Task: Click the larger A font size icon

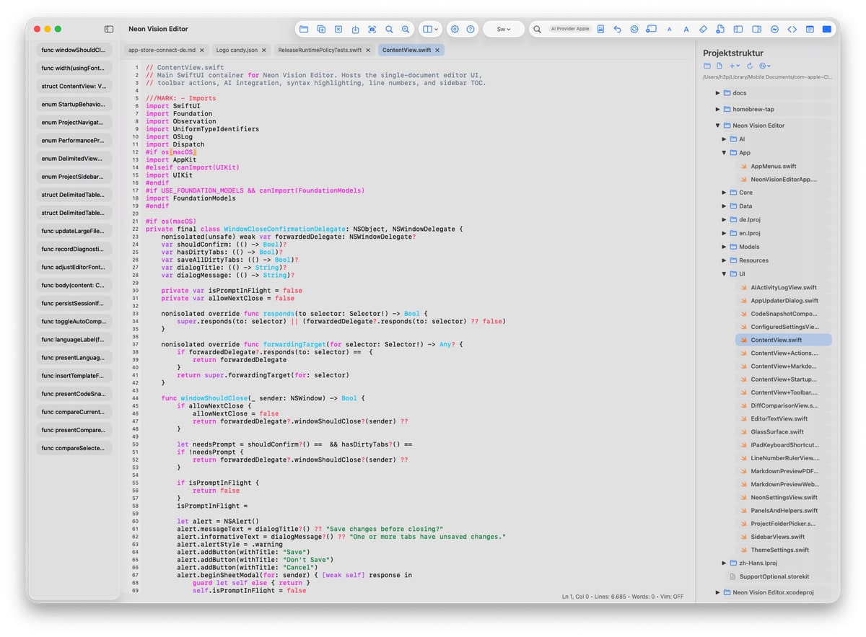Action: click(686, 29)
